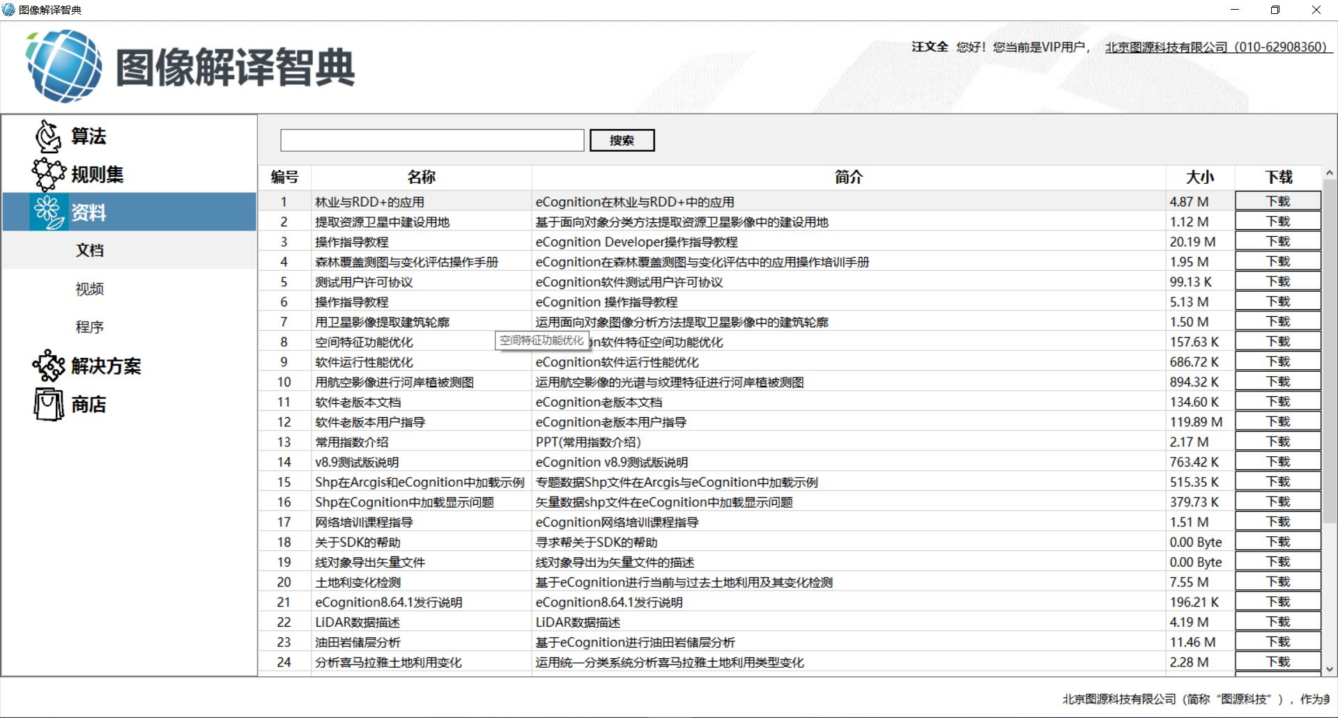Open the 程序 sub-item
Viewport: 1338px width, 718px height.
tap(89, 327)
